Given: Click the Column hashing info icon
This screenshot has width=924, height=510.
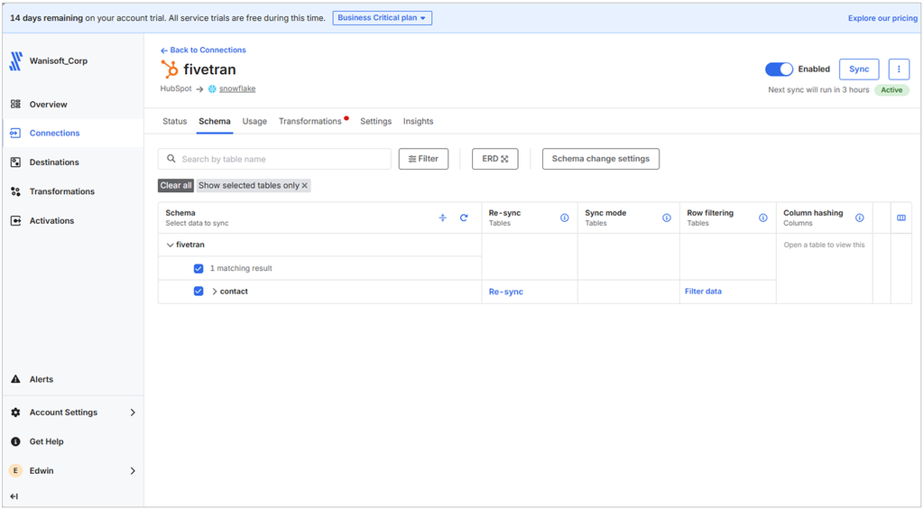Looking at the screenshot, I should click(860, 218).
